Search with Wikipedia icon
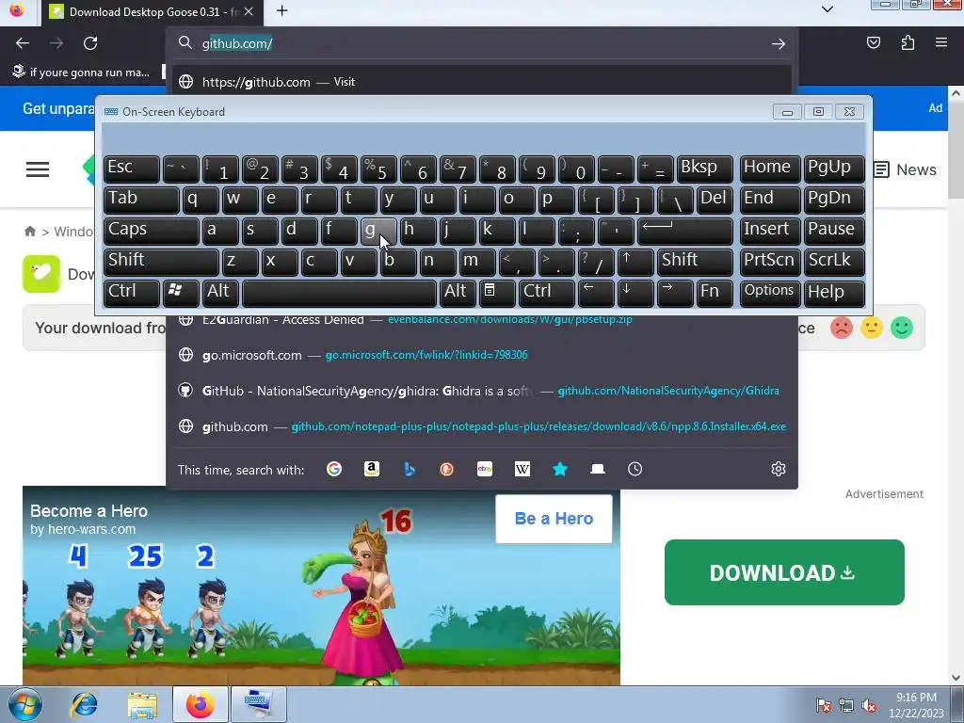The image size is (964, 723). tap(522, 469)
